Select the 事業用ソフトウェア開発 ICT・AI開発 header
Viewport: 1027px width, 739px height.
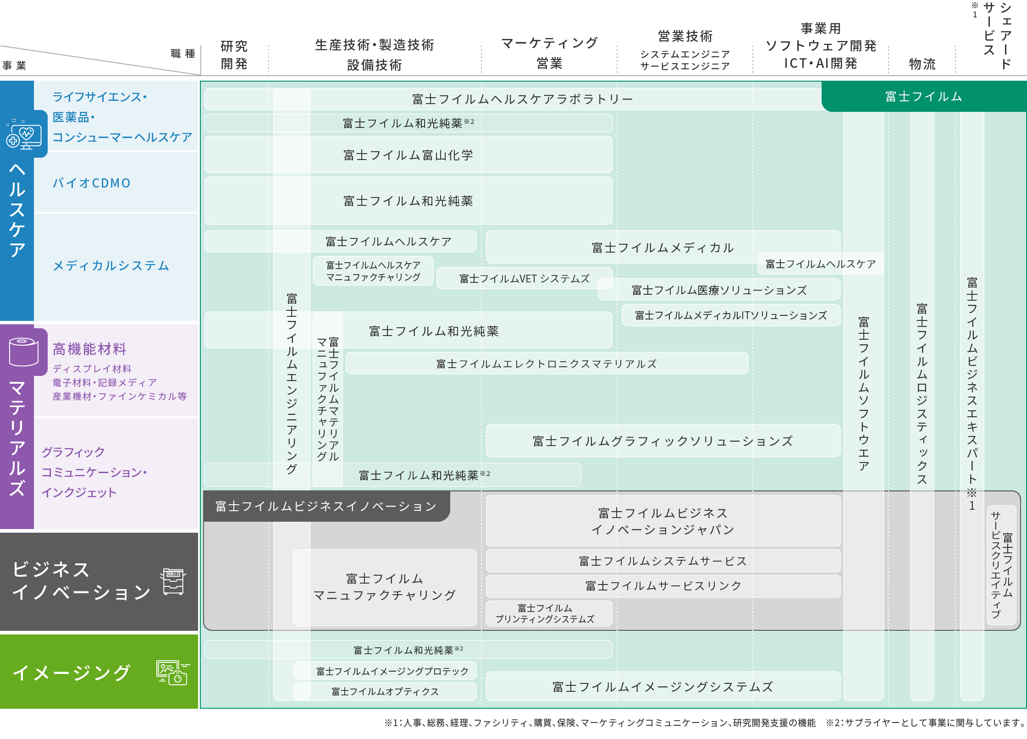[x=821, y=46]
